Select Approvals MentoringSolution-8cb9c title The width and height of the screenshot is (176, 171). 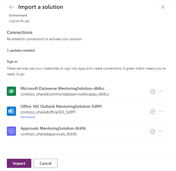(x=53, y=129)
